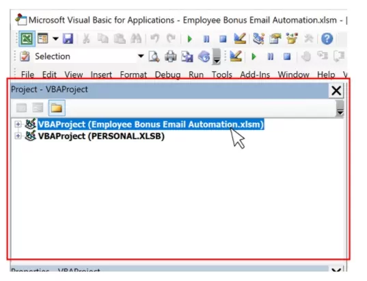This screenshot has height=281, width=367.
Task: Open the Object Browser icon
Action: click(x=292, y=38)
